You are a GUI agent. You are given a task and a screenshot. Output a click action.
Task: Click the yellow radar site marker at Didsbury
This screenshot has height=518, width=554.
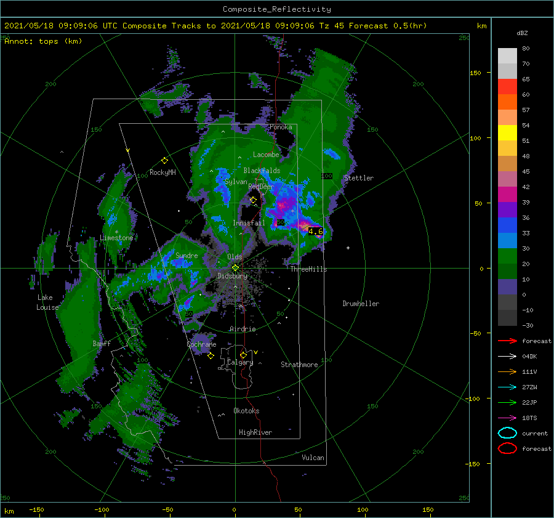click(x=235, y=268)
